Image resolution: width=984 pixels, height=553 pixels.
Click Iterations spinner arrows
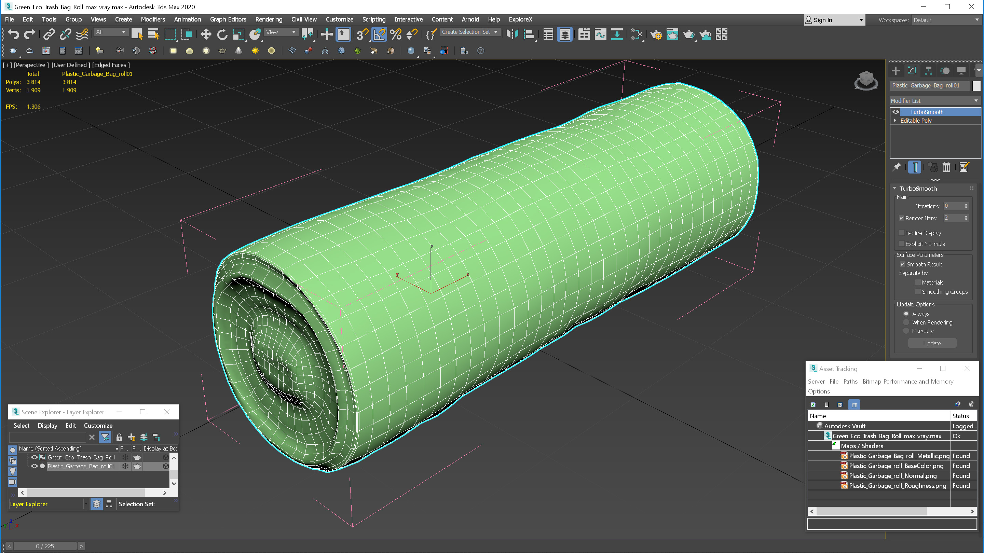(966, 206)
